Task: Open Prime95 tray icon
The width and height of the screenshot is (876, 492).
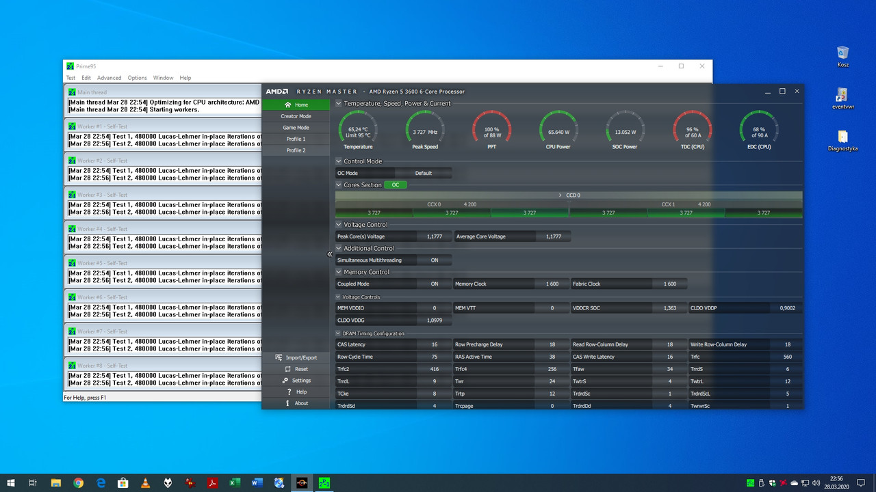Action: pos(751,483)
